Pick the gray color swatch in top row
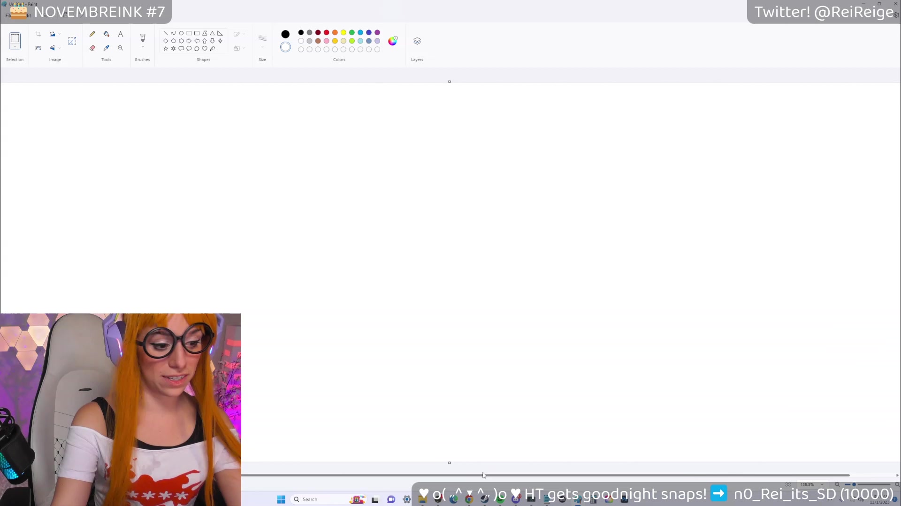 (x=310, y=33)
